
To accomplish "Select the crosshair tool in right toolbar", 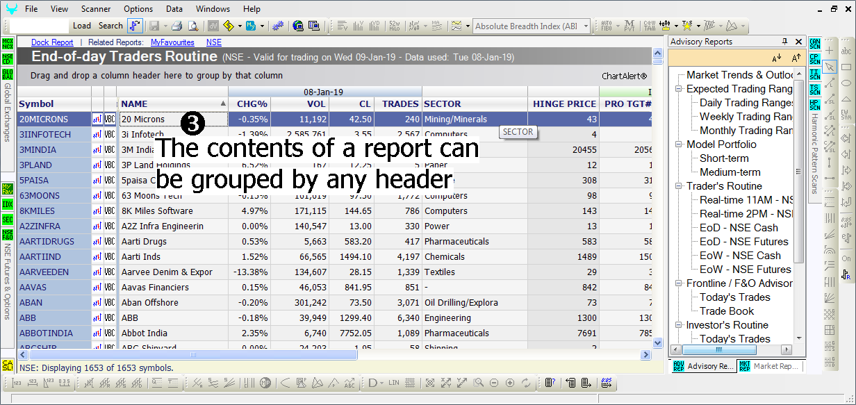I will coord(830,51).
